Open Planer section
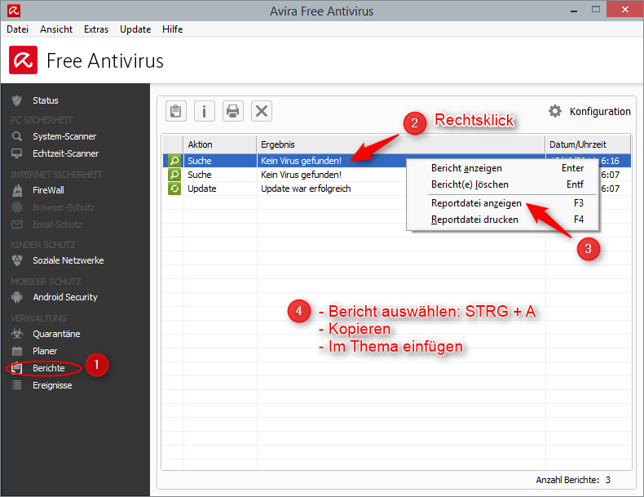The width and height of the screenshot is (644, 497). point(45,351)
